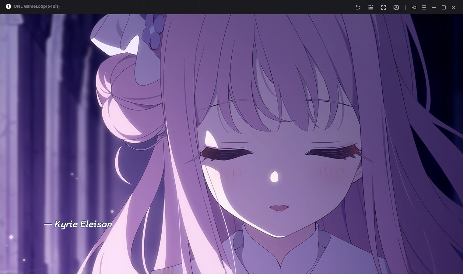
Task: Minimize the GameLoop window
Action: tap(434, 7)
